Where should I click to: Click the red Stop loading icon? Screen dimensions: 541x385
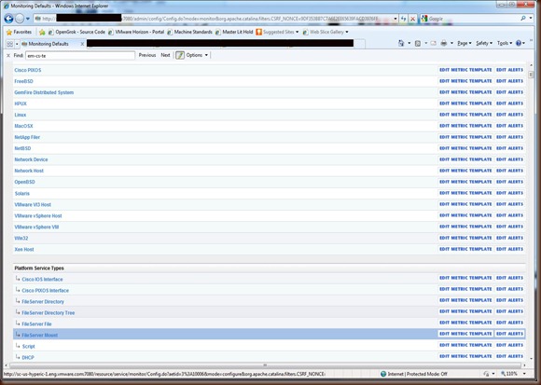coord(412,19)
